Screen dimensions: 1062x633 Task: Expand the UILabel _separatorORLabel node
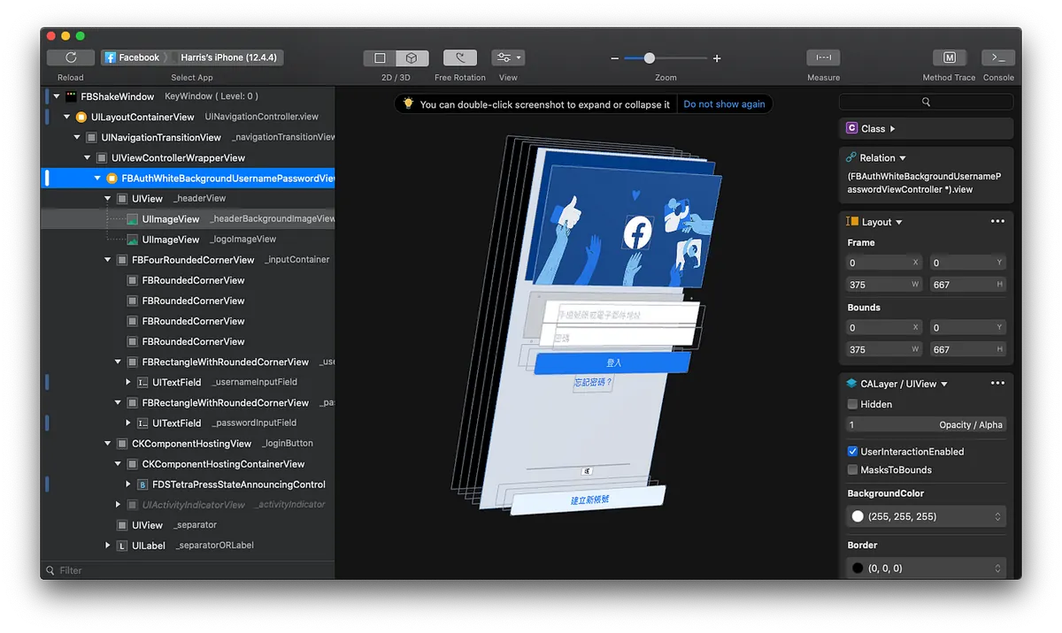pyautogui.click(x=109, y=545)
